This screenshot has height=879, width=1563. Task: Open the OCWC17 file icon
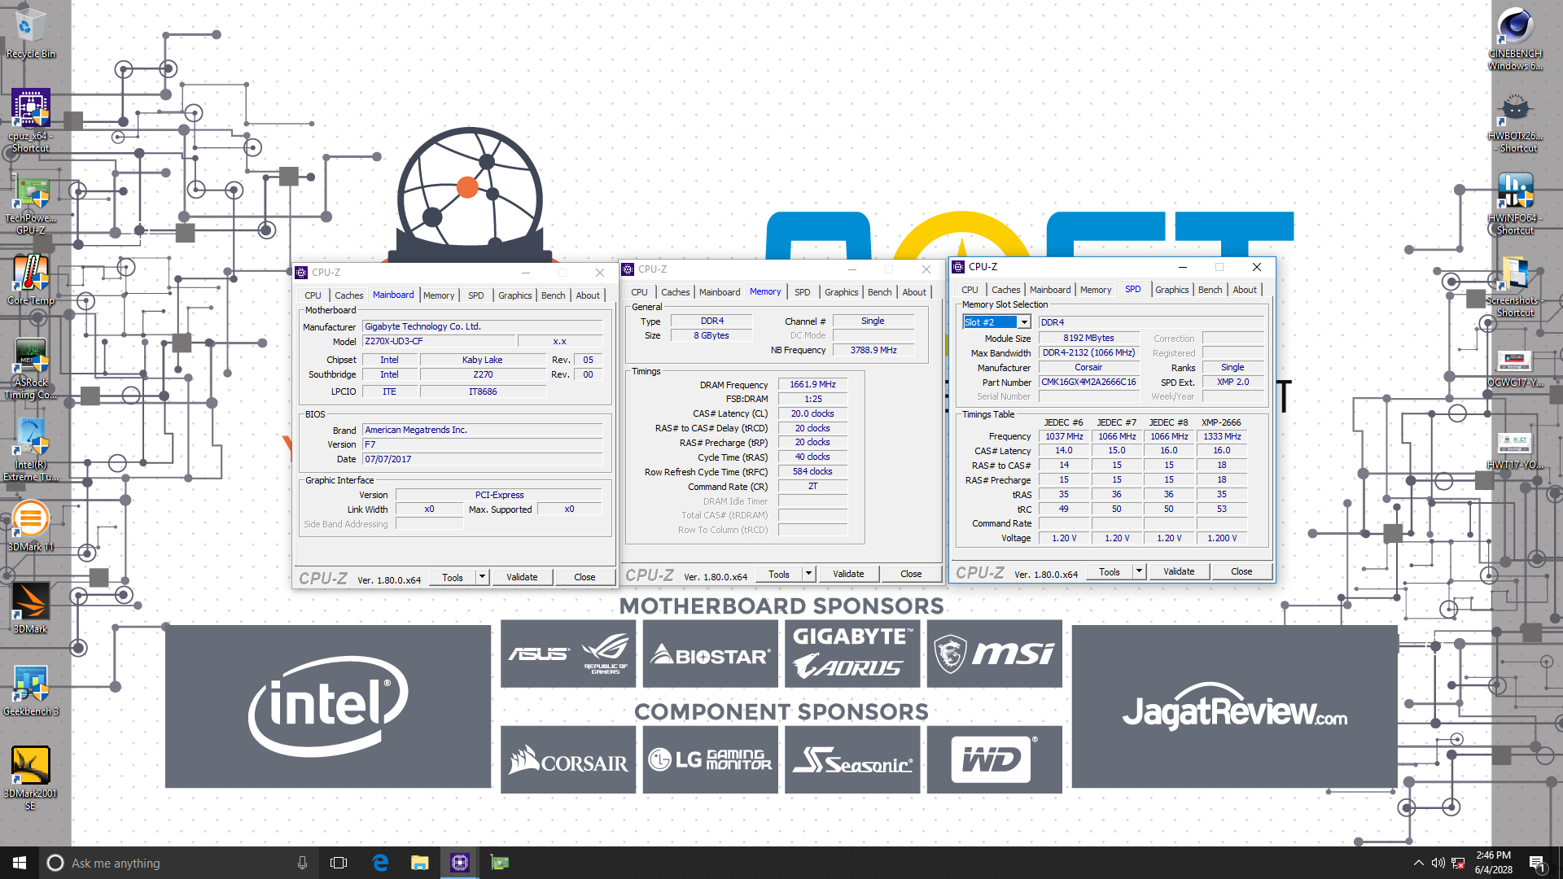pos(1515,369)
